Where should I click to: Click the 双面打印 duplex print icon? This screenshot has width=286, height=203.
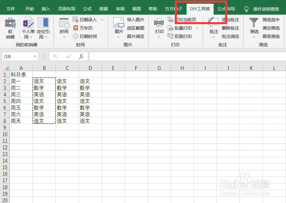[180, 36]
